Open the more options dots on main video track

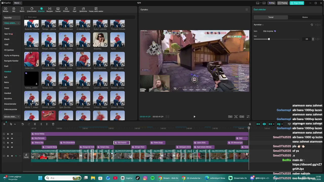(20, 156)
